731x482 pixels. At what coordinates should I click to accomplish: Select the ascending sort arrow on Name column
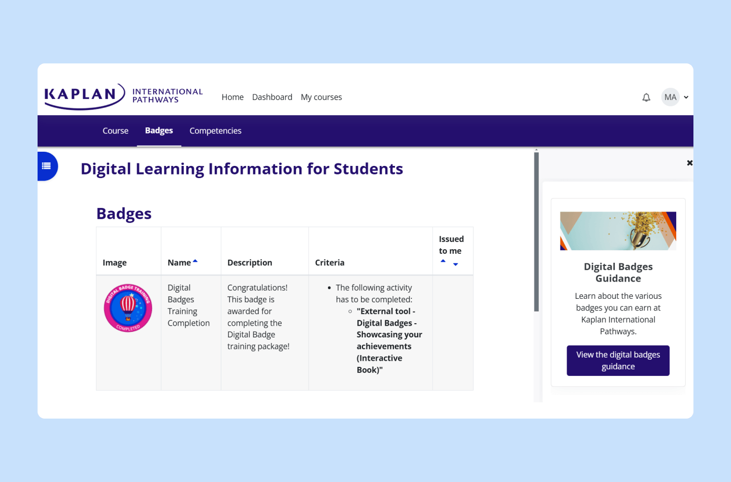tap(196, 260)
